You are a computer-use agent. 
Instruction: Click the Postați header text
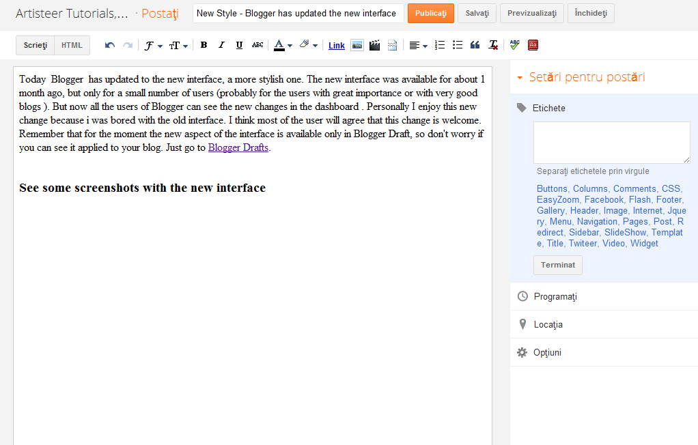[160, 14]
